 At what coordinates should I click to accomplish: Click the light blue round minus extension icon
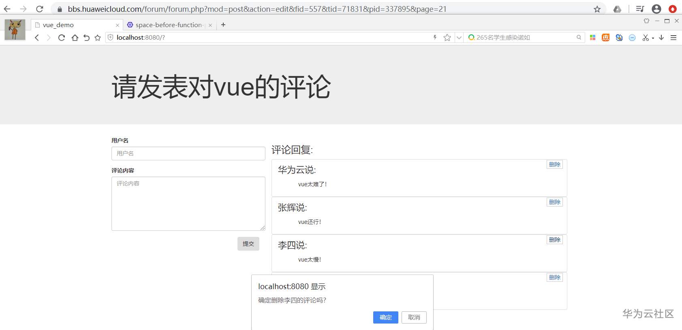tap(632, 38)
